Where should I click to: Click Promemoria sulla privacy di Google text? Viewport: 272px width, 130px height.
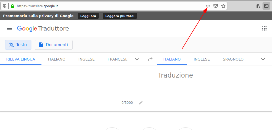38,16
